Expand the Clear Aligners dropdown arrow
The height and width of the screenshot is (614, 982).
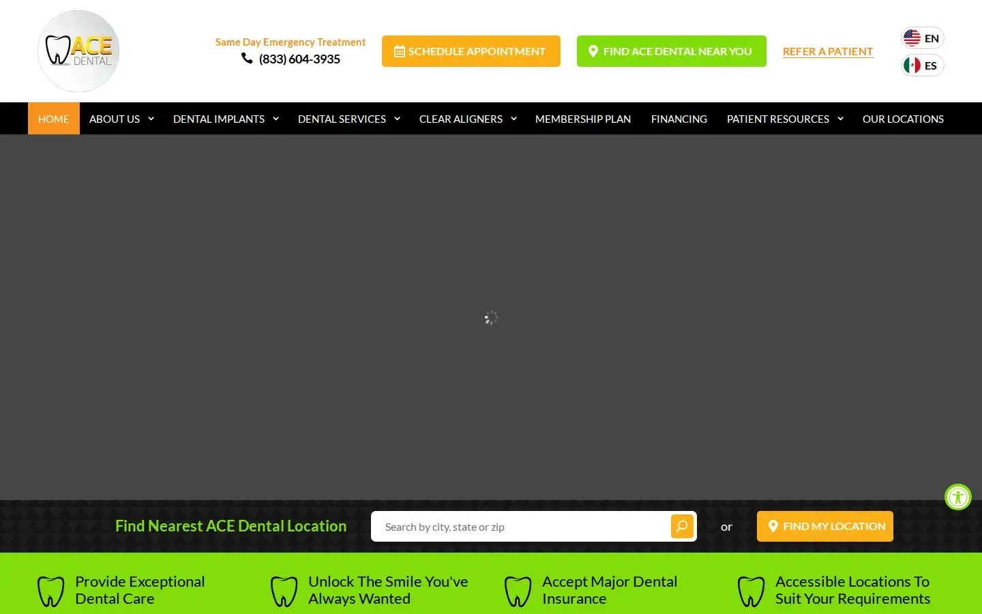click(514, 119)
